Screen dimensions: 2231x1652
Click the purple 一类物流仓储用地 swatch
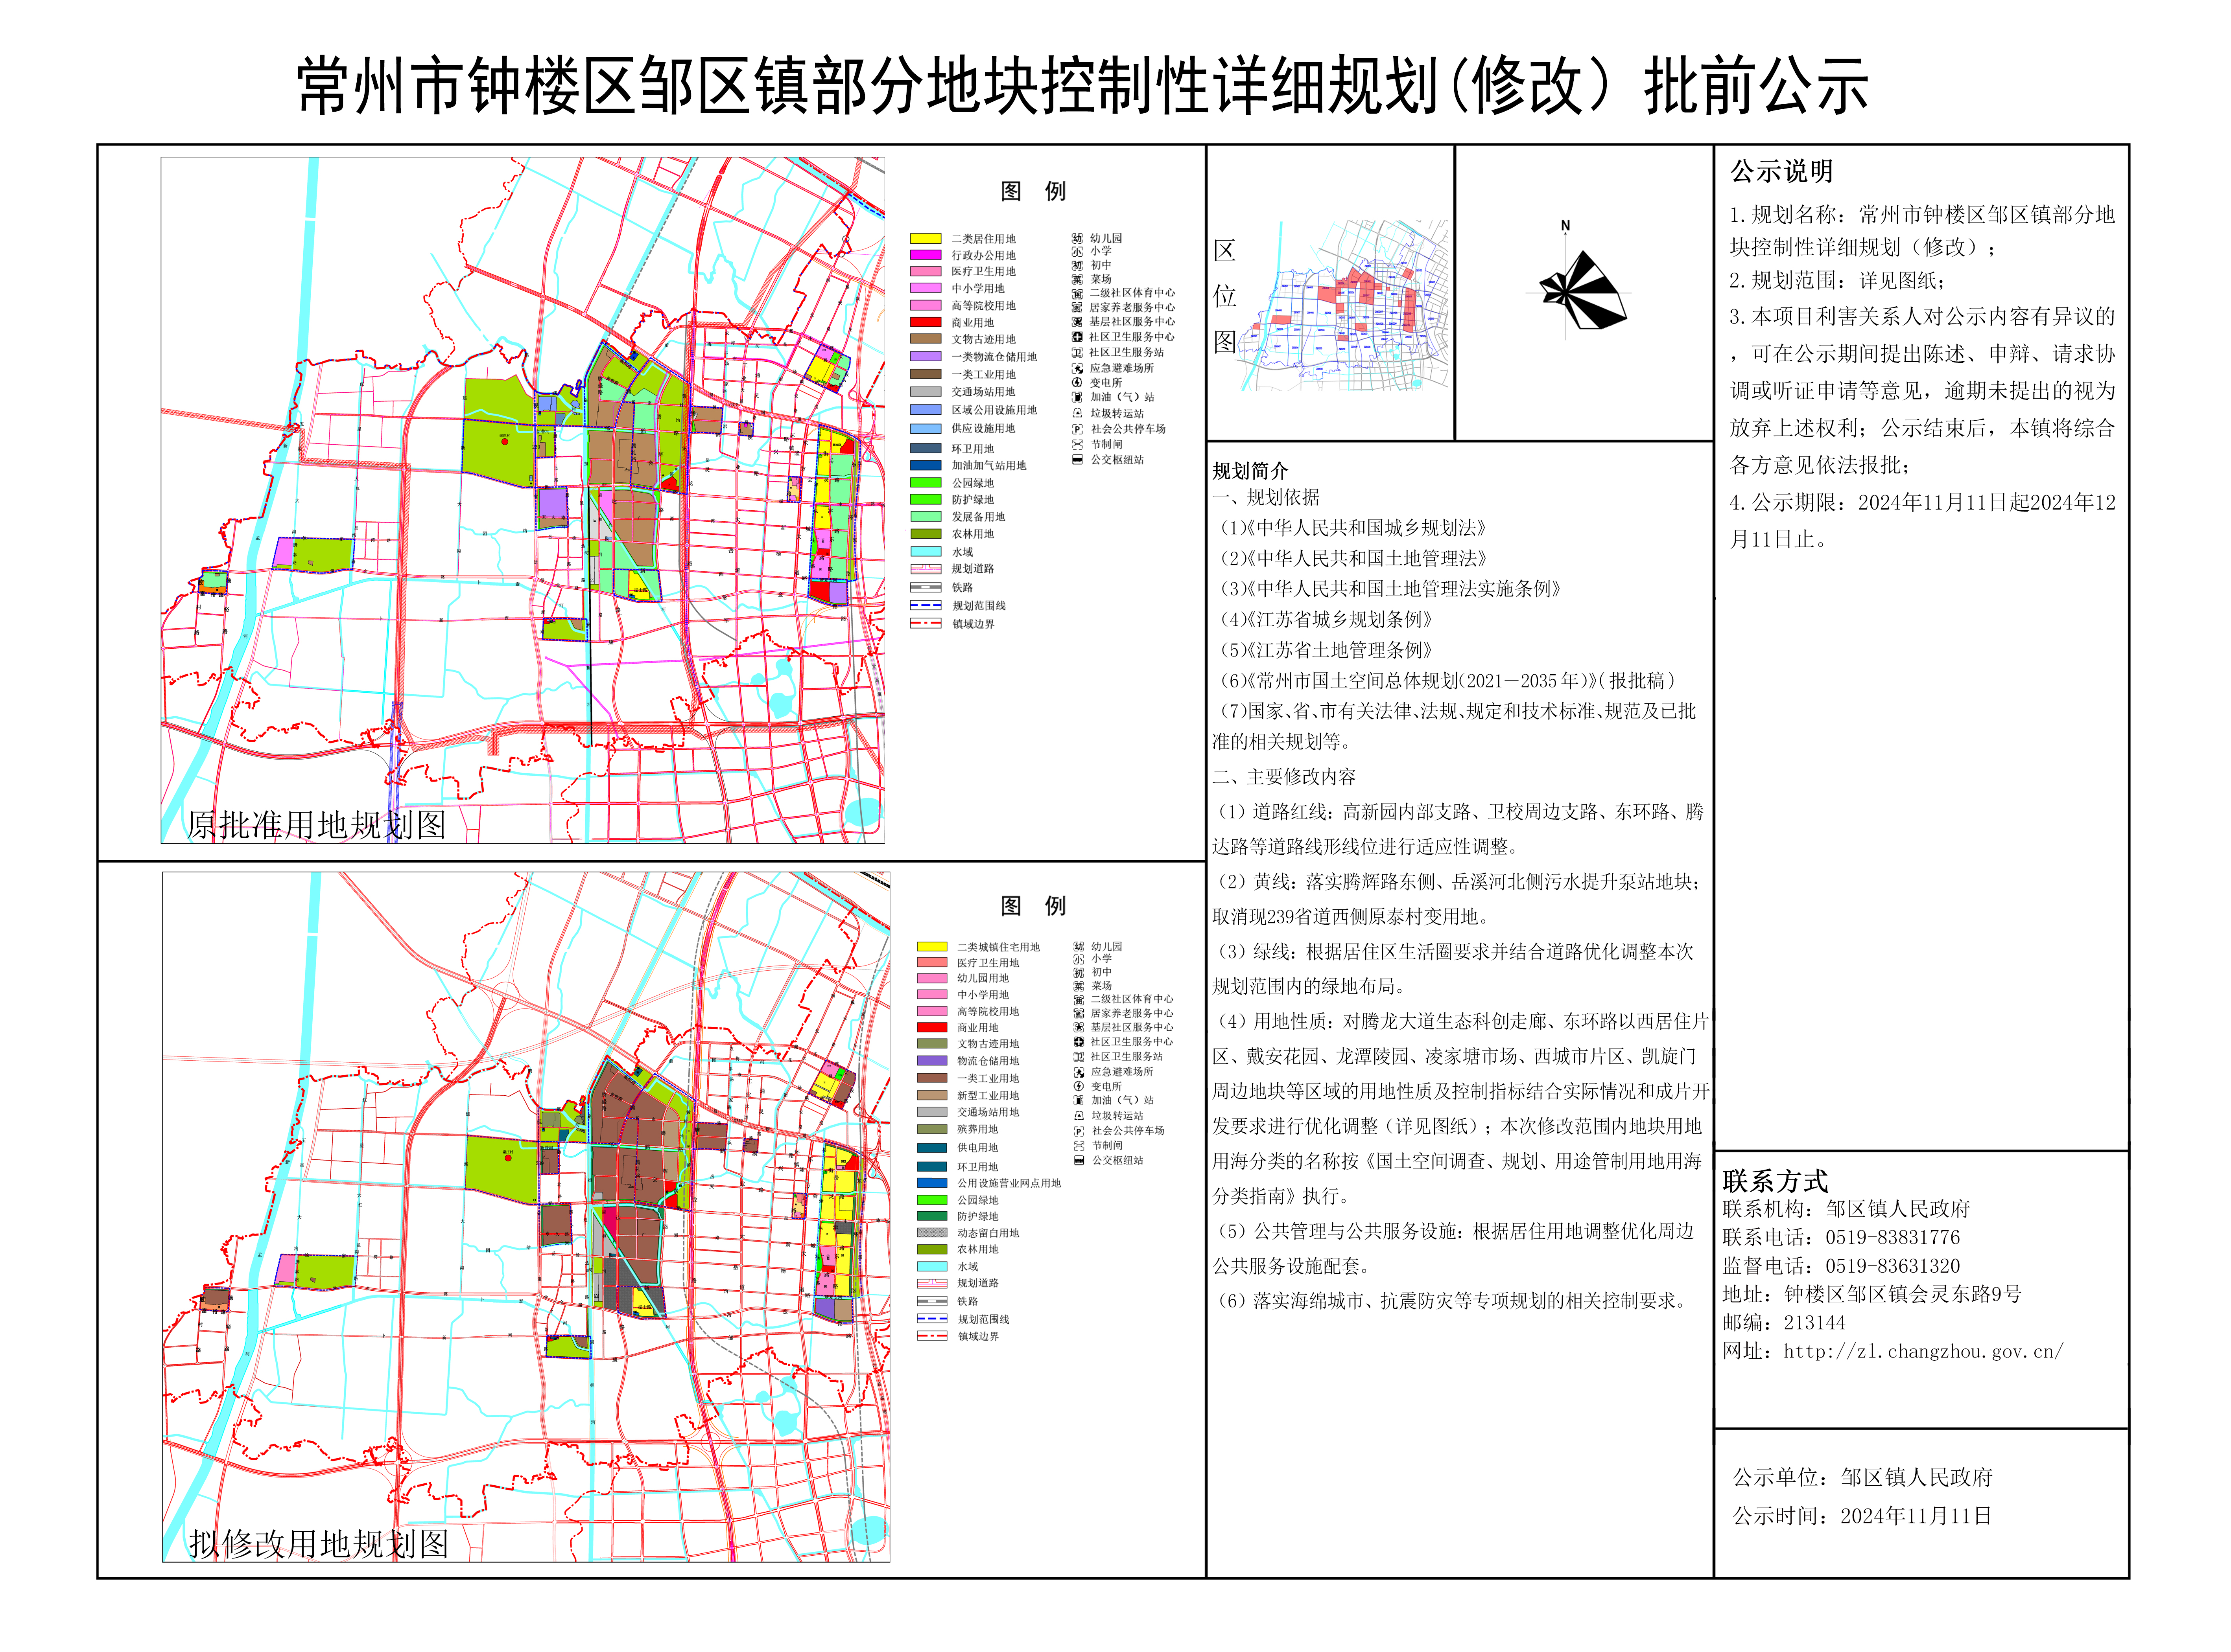[x=926, y=357]
